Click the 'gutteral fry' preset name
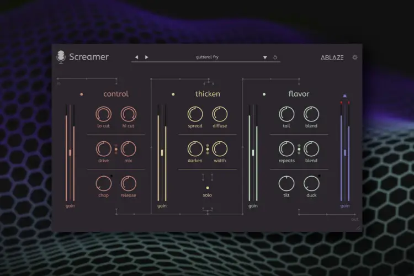 (207, 57)
